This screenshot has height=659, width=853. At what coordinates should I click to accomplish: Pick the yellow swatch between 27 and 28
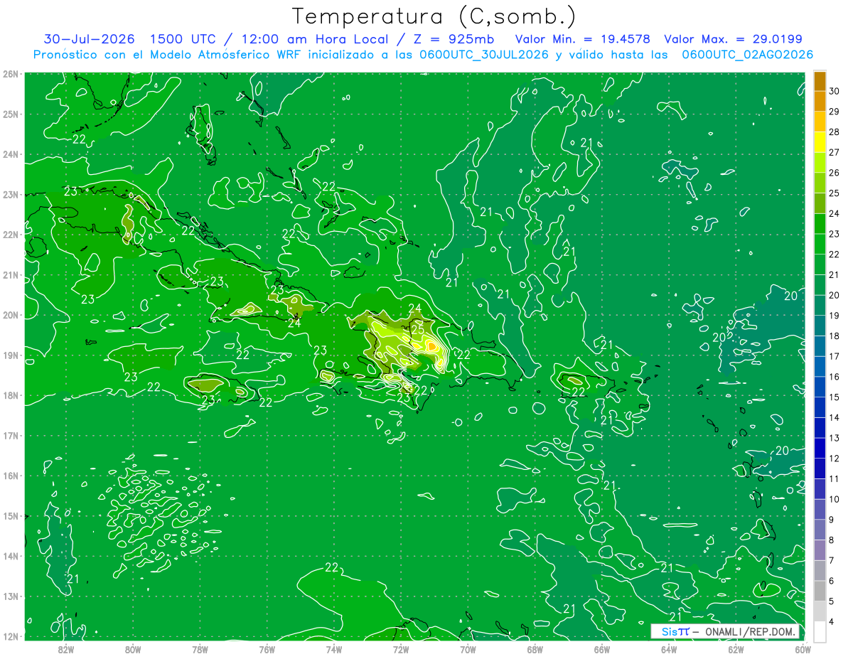(x=820, y=141)
